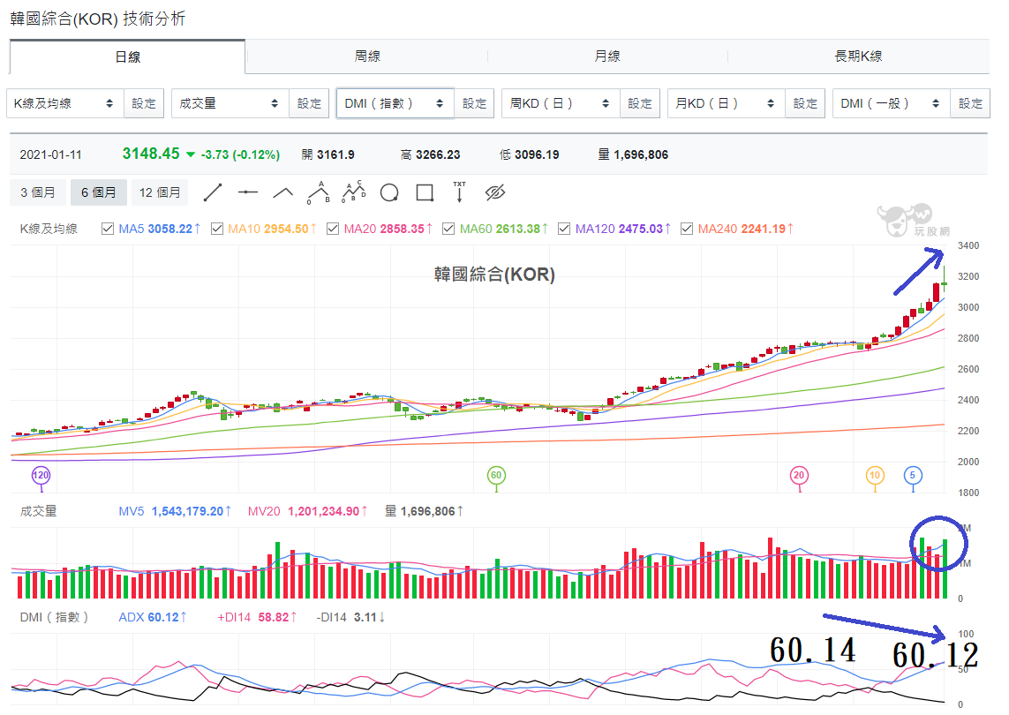The height and width of the screenshot is (715, 1009).
Task: Uncheck the MA20 moving average checkbox
Action: 333,229
